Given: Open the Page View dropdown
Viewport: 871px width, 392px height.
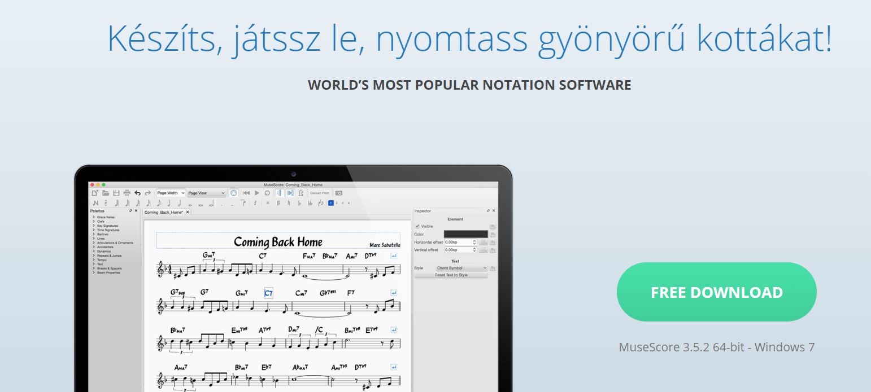Looking at the screenshot, I should pyautogui.click(x=207, y=193).
